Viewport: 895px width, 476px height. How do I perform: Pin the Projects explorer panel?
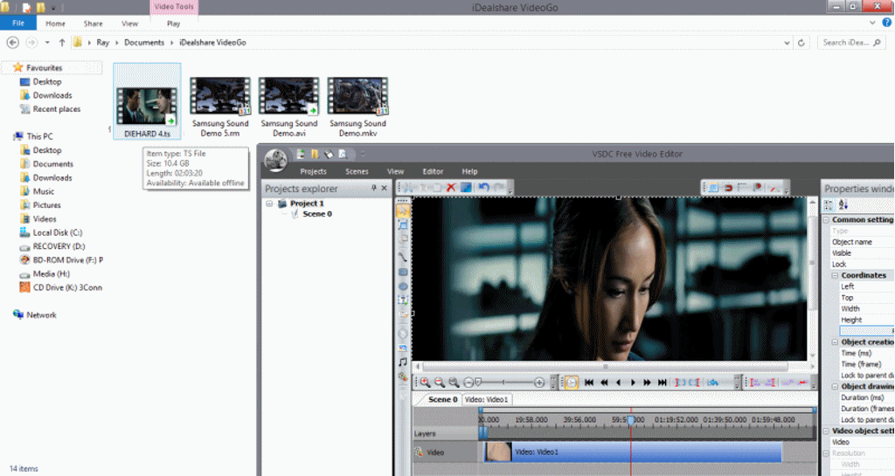pyautogui.click(x=373, y=188)
